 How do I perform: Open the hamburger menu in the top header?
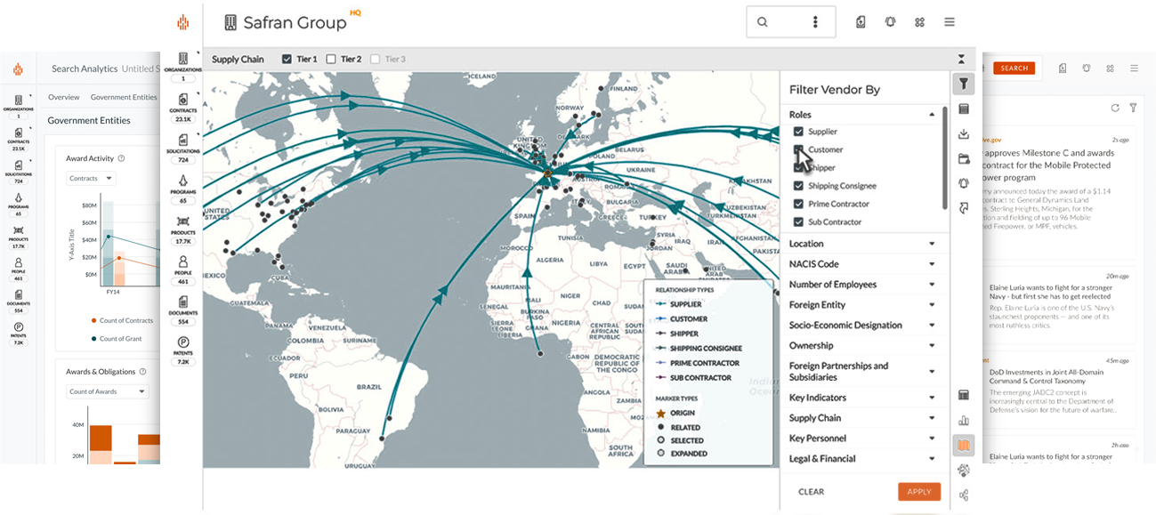(x=950, y=22)
